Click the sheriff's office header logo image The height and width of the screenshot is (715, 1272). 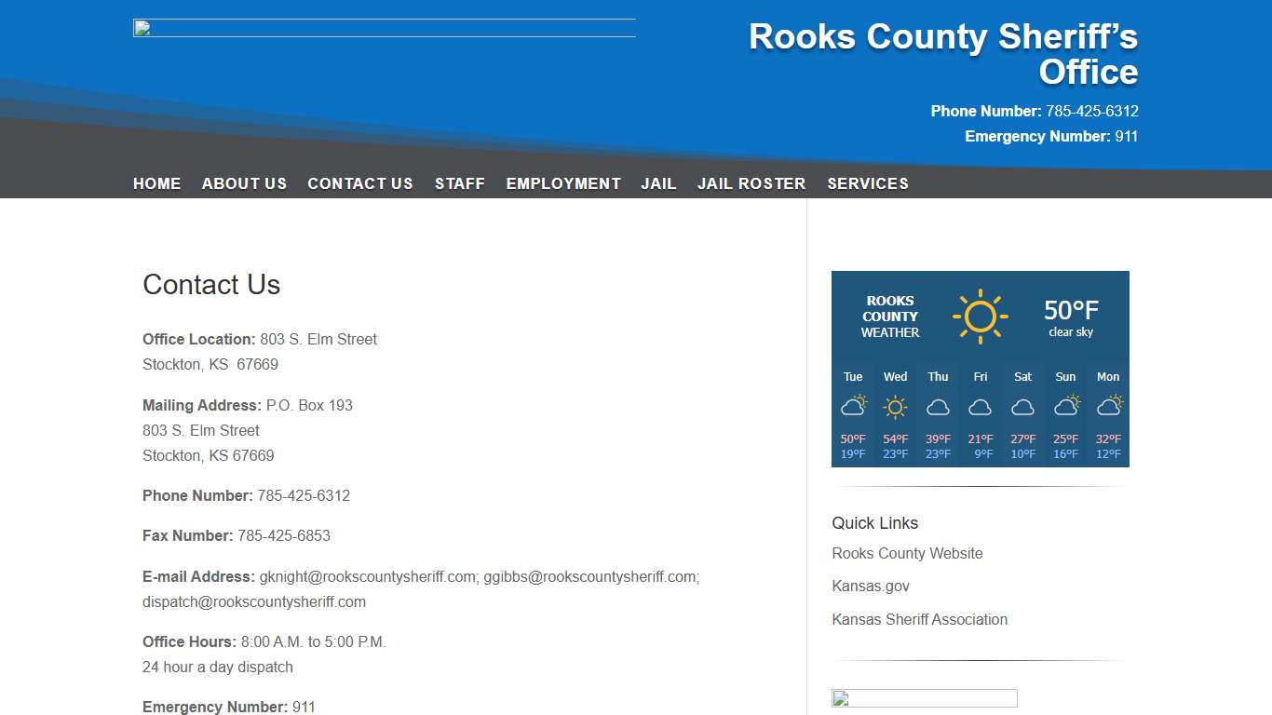[x=384, y=26]
